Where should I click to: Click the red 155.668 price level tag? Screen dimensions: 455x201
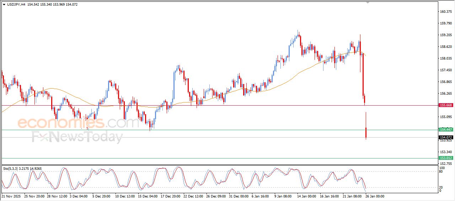[x=446, y=105]
